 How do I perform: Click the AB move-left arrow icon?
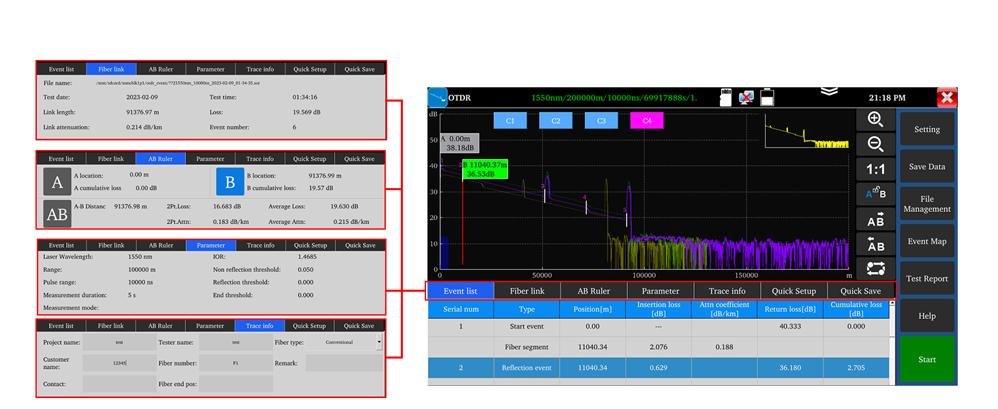[875, 243]
